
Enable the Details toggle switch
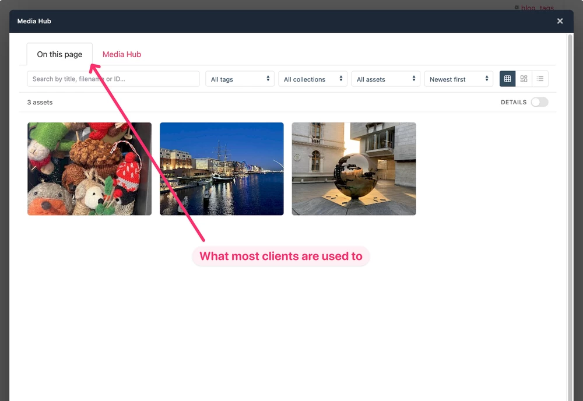click(x=539, y=102)
